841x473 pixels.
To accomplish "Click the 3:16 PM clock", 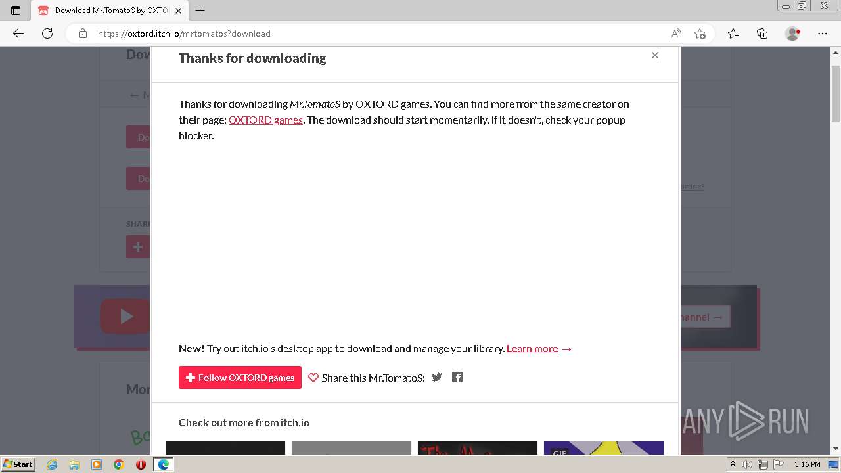I will tap(807, 464).
